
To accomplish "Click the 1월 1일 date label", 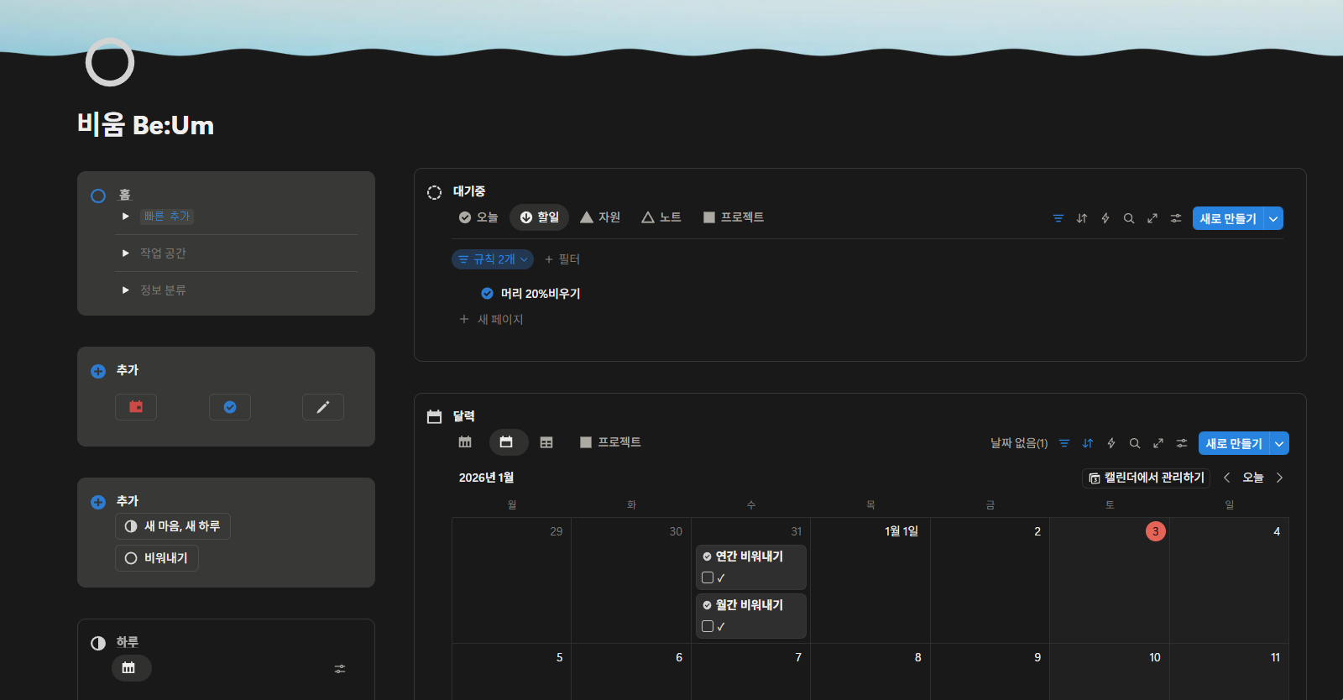I will pos(901,531).
